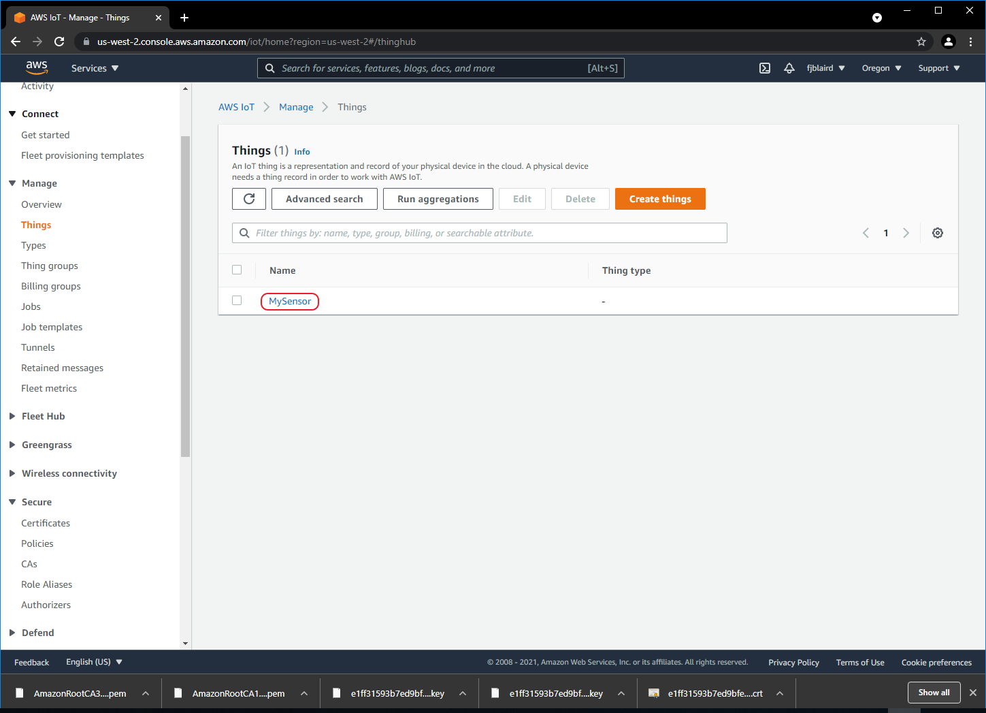Bookmark this page with star icon
This screenshot has width=986, height=713.
[x=921, y=42]
